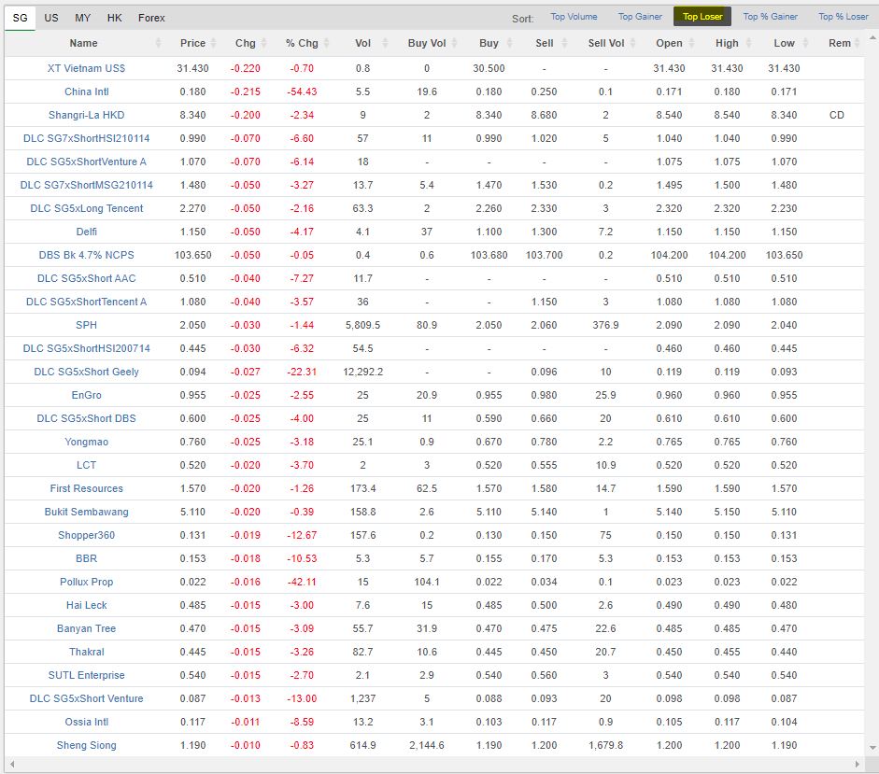Open DLC SG7xShortHSI210114 link
The image size is (879, 774).
coord(86,138)
